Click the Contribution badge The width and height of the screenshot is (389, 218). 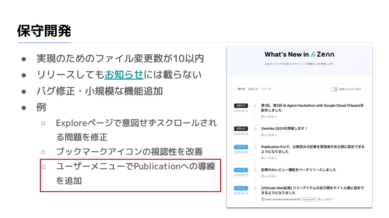click(x=309, y=199)
